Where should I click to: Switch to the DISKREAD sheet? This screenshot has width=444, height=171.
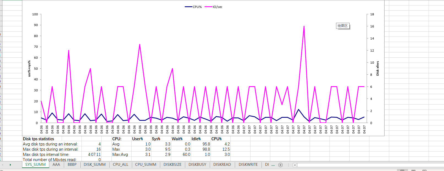tap(222, 165)
